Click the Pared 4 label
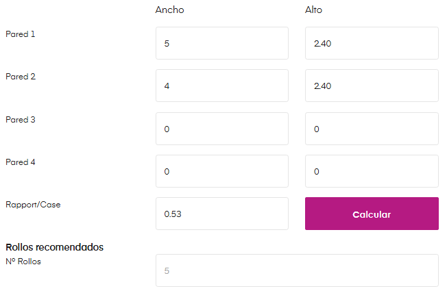Screen dimensions: 447x293 21,162
